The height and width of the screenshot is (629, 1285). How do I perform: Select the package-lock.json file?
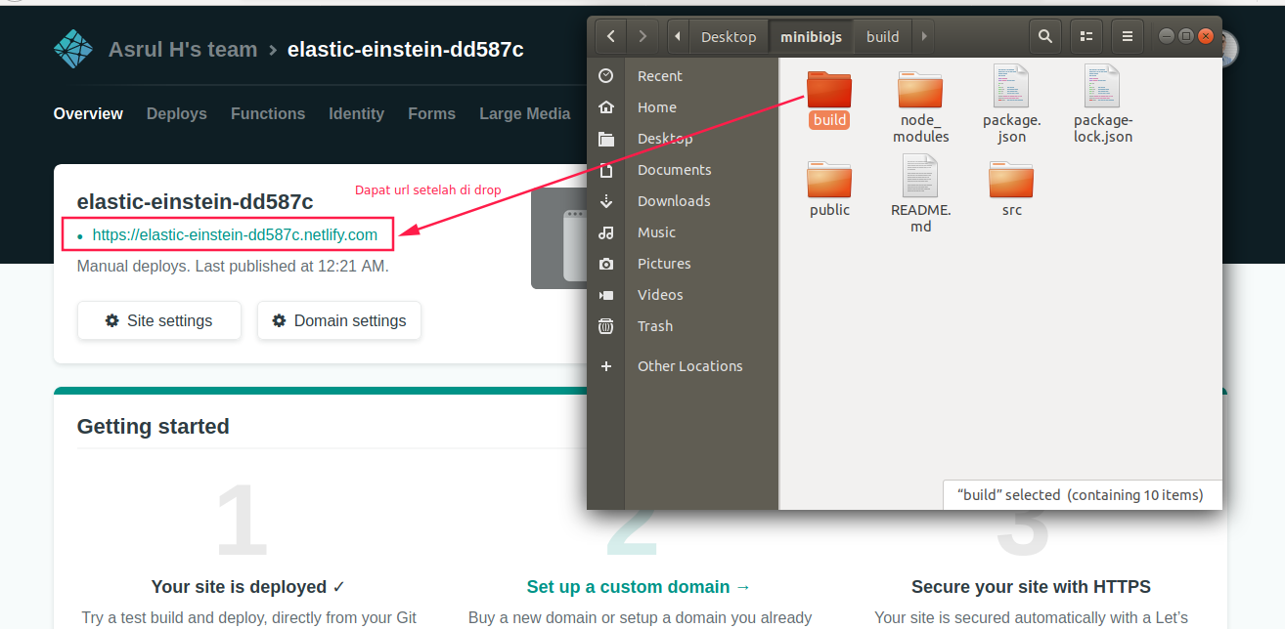click(1102, 104)
